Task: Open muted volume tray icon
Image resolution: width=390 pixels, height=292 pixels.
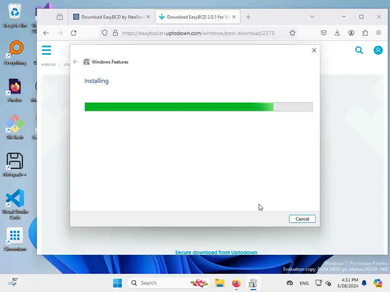Action: tap(328, 283)
